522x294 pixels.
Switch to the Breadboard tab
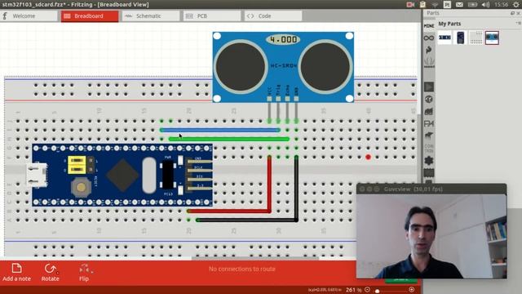click(x=90, y=16)
